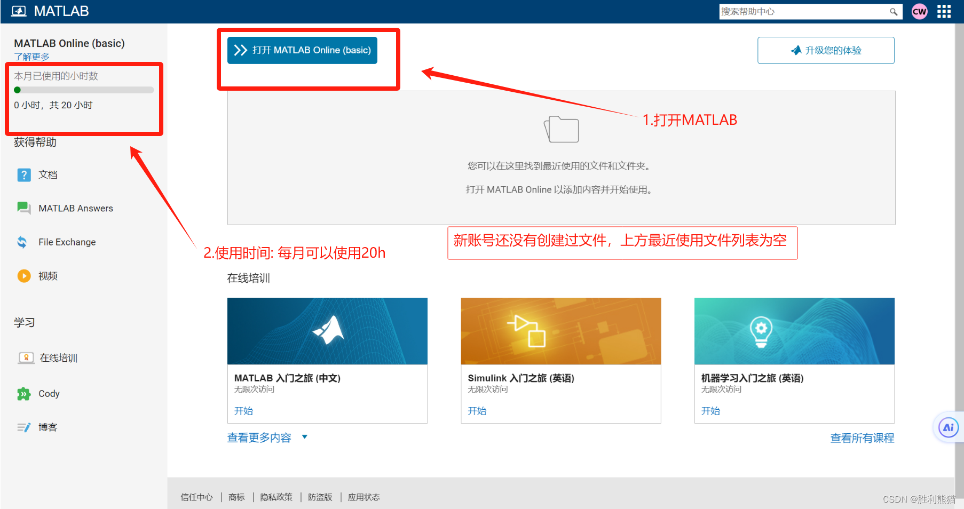
Task: Click 查看所有课程 link
Action: 862,439
